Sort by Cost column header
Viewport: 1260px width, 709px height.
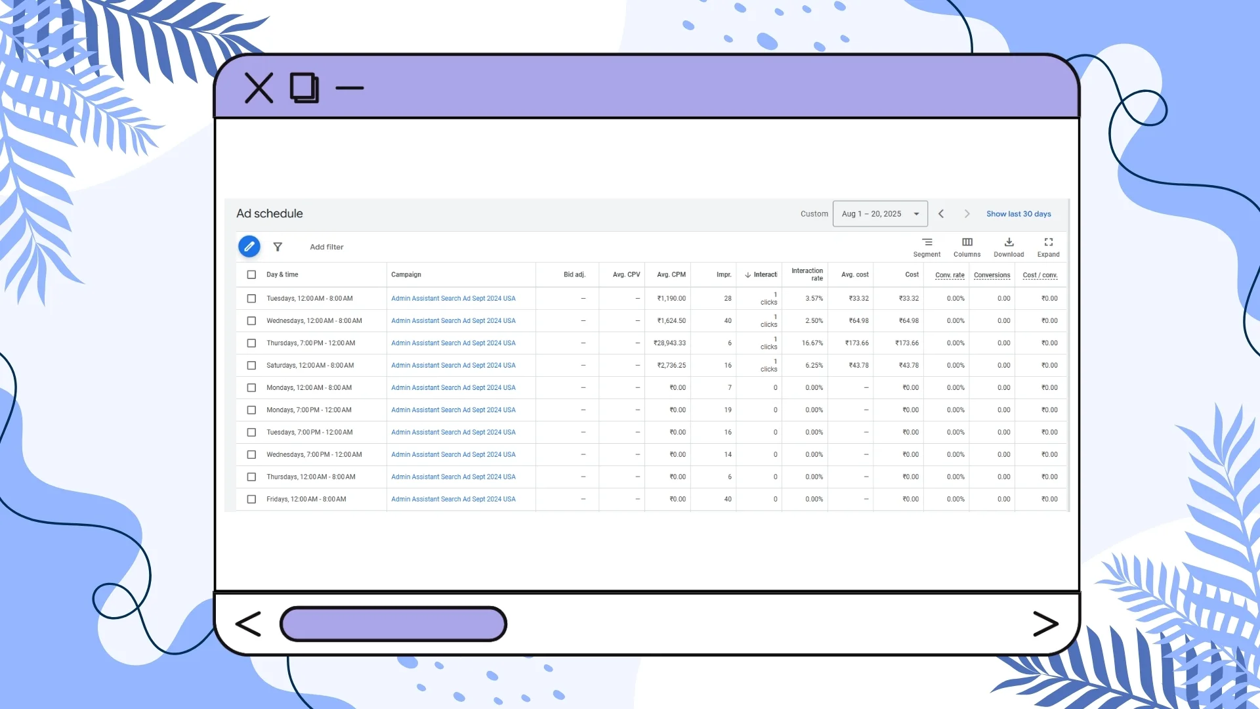(x=912, y=274)
